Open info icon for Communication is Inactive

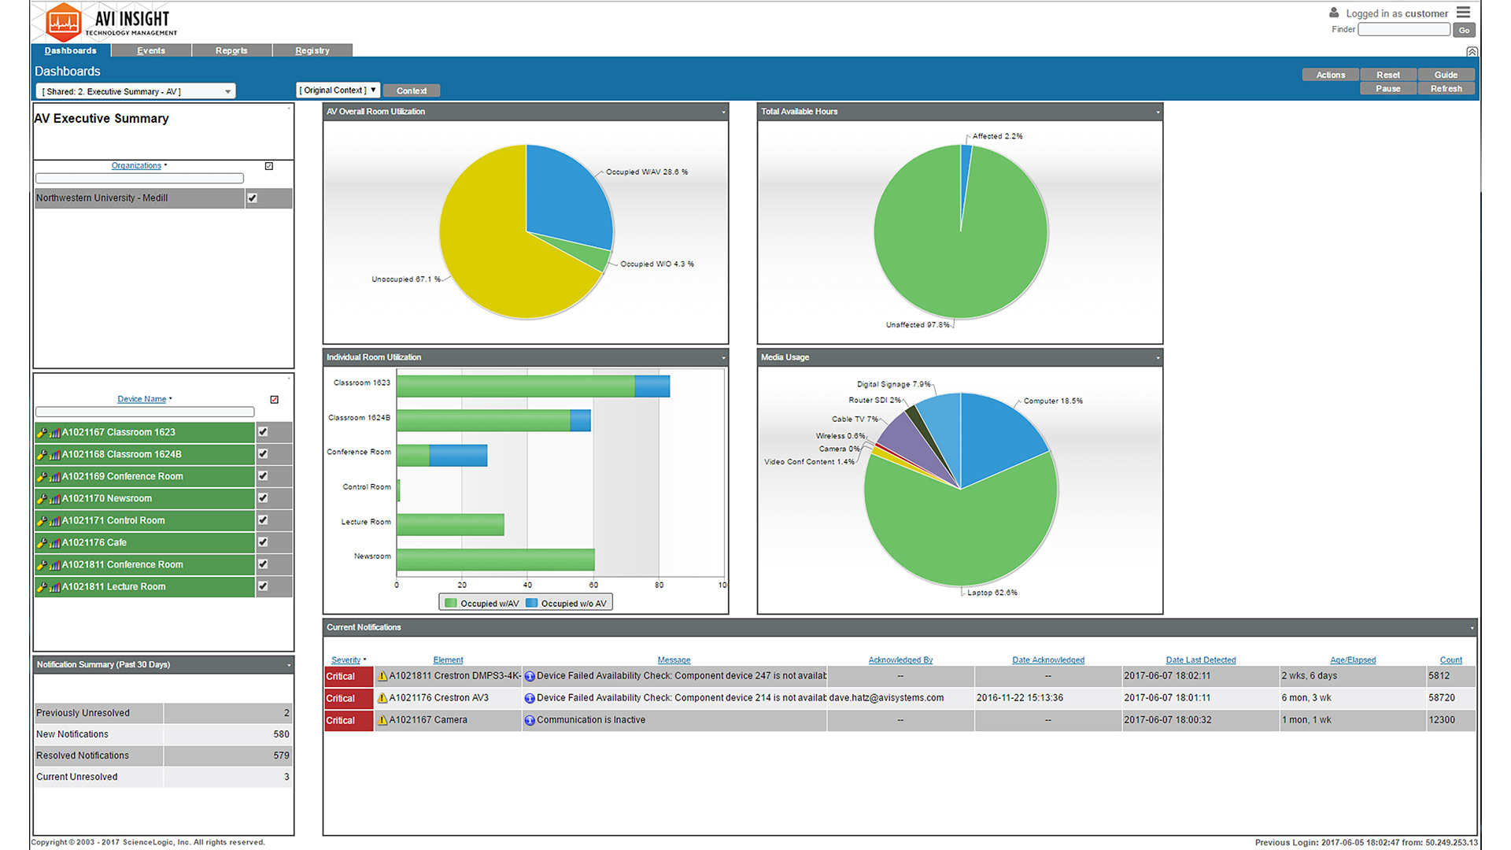click(x=530, y=720)
